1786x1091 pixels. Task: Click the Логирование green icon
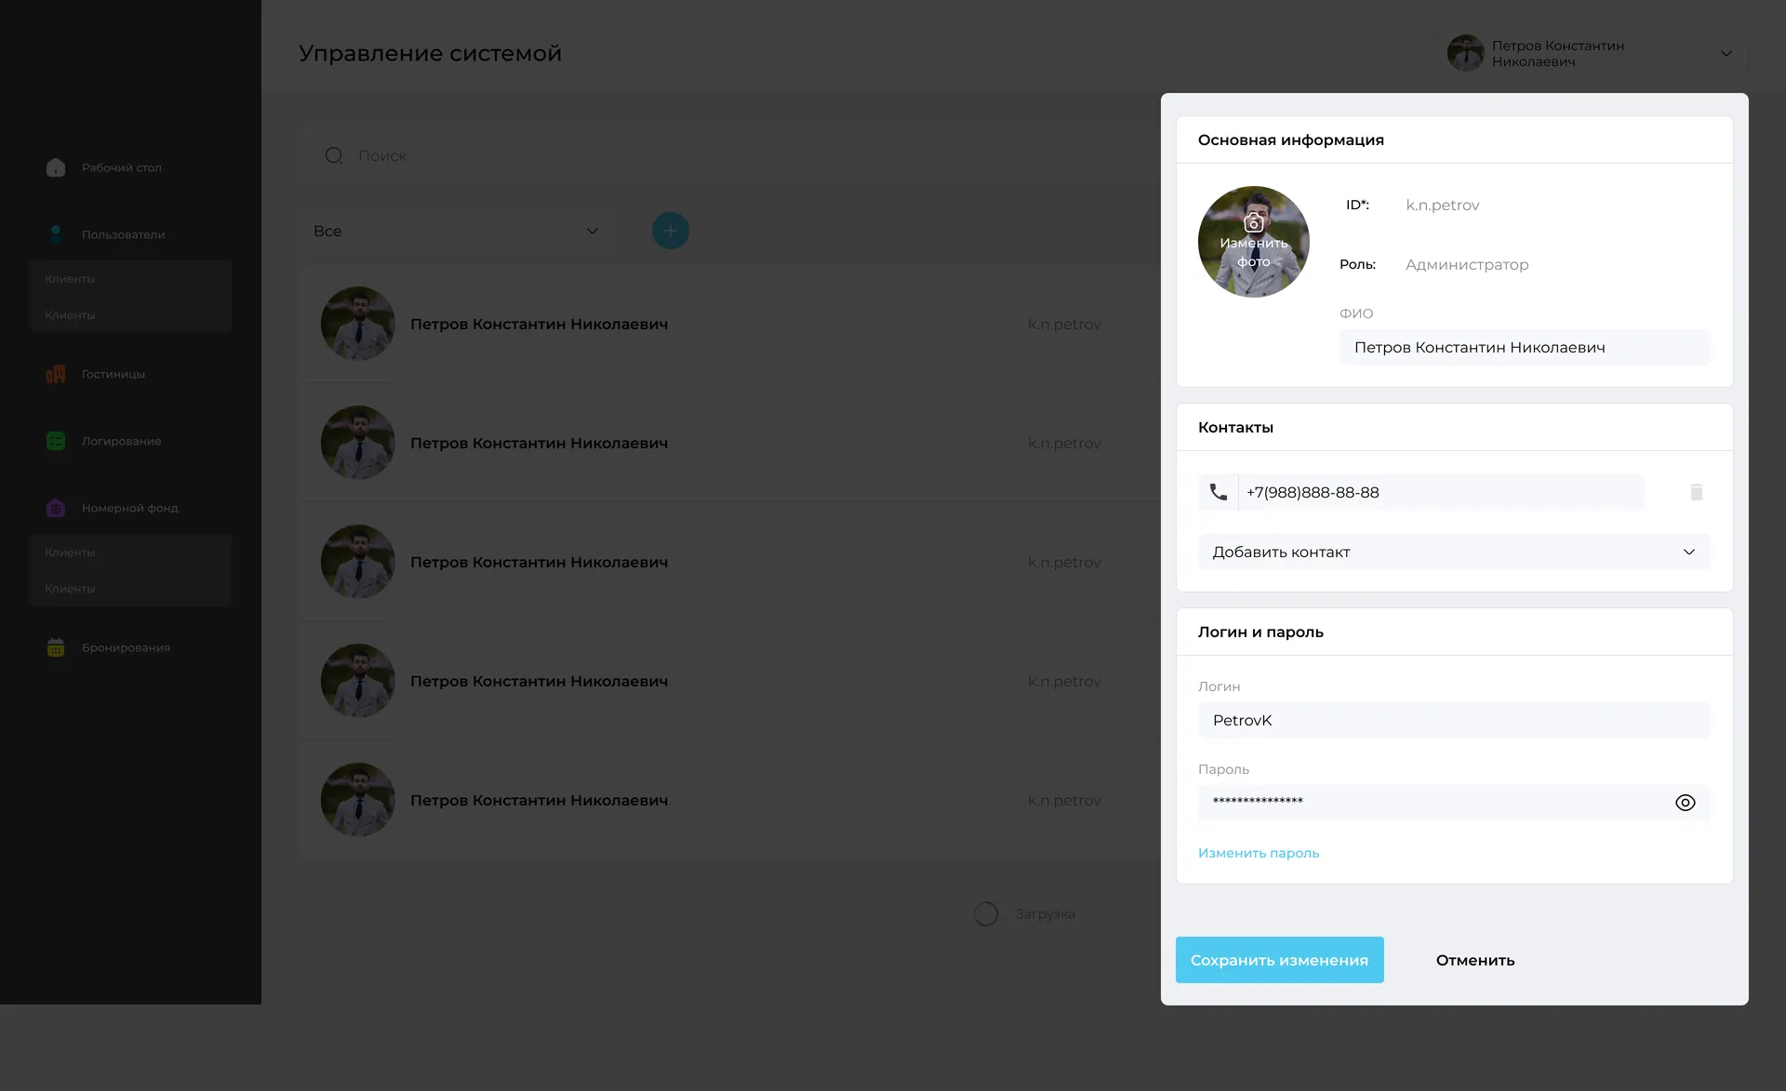tap(56, 441)
